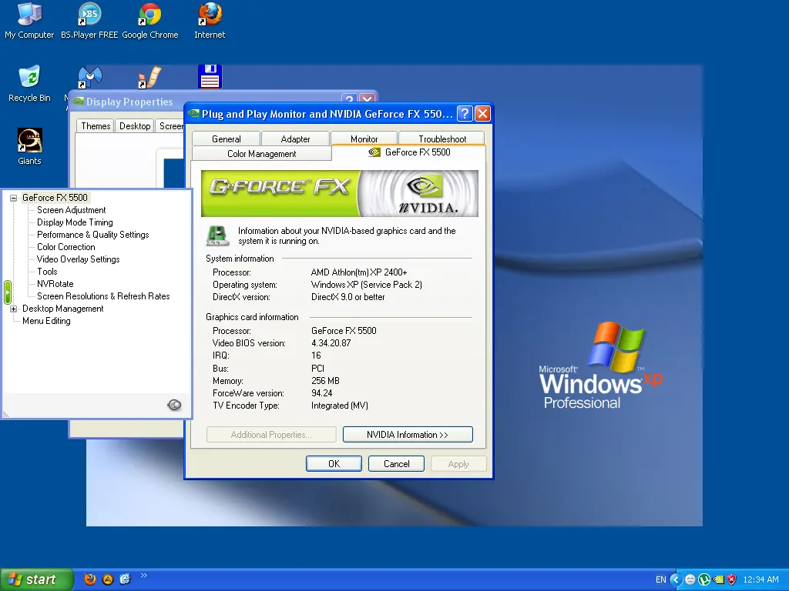
Task: Expand the quick launch overflow chevron
Action: [x=143, y=576]
